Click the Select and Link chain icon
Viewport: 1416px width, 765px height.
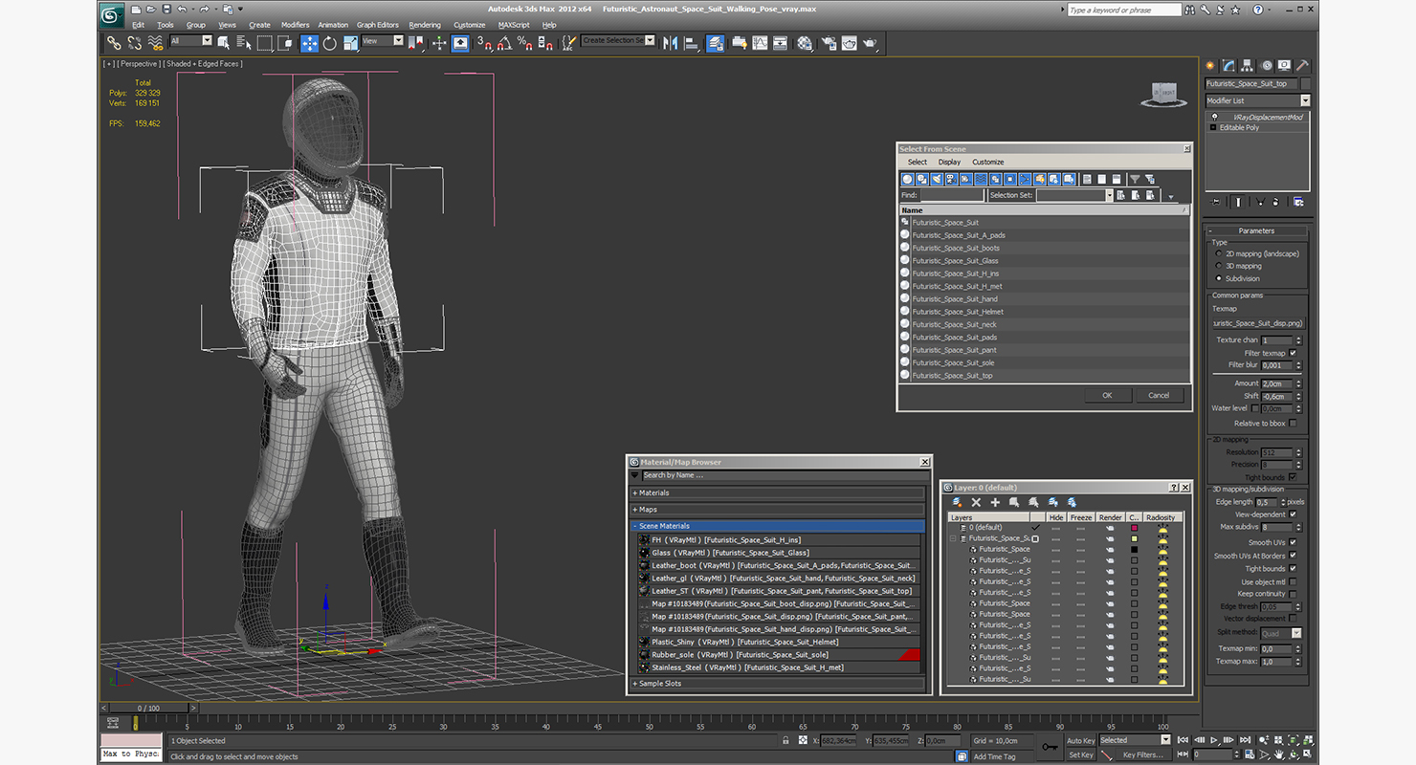coord(114,43)
